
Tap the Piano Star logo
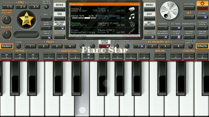(26, 19)
